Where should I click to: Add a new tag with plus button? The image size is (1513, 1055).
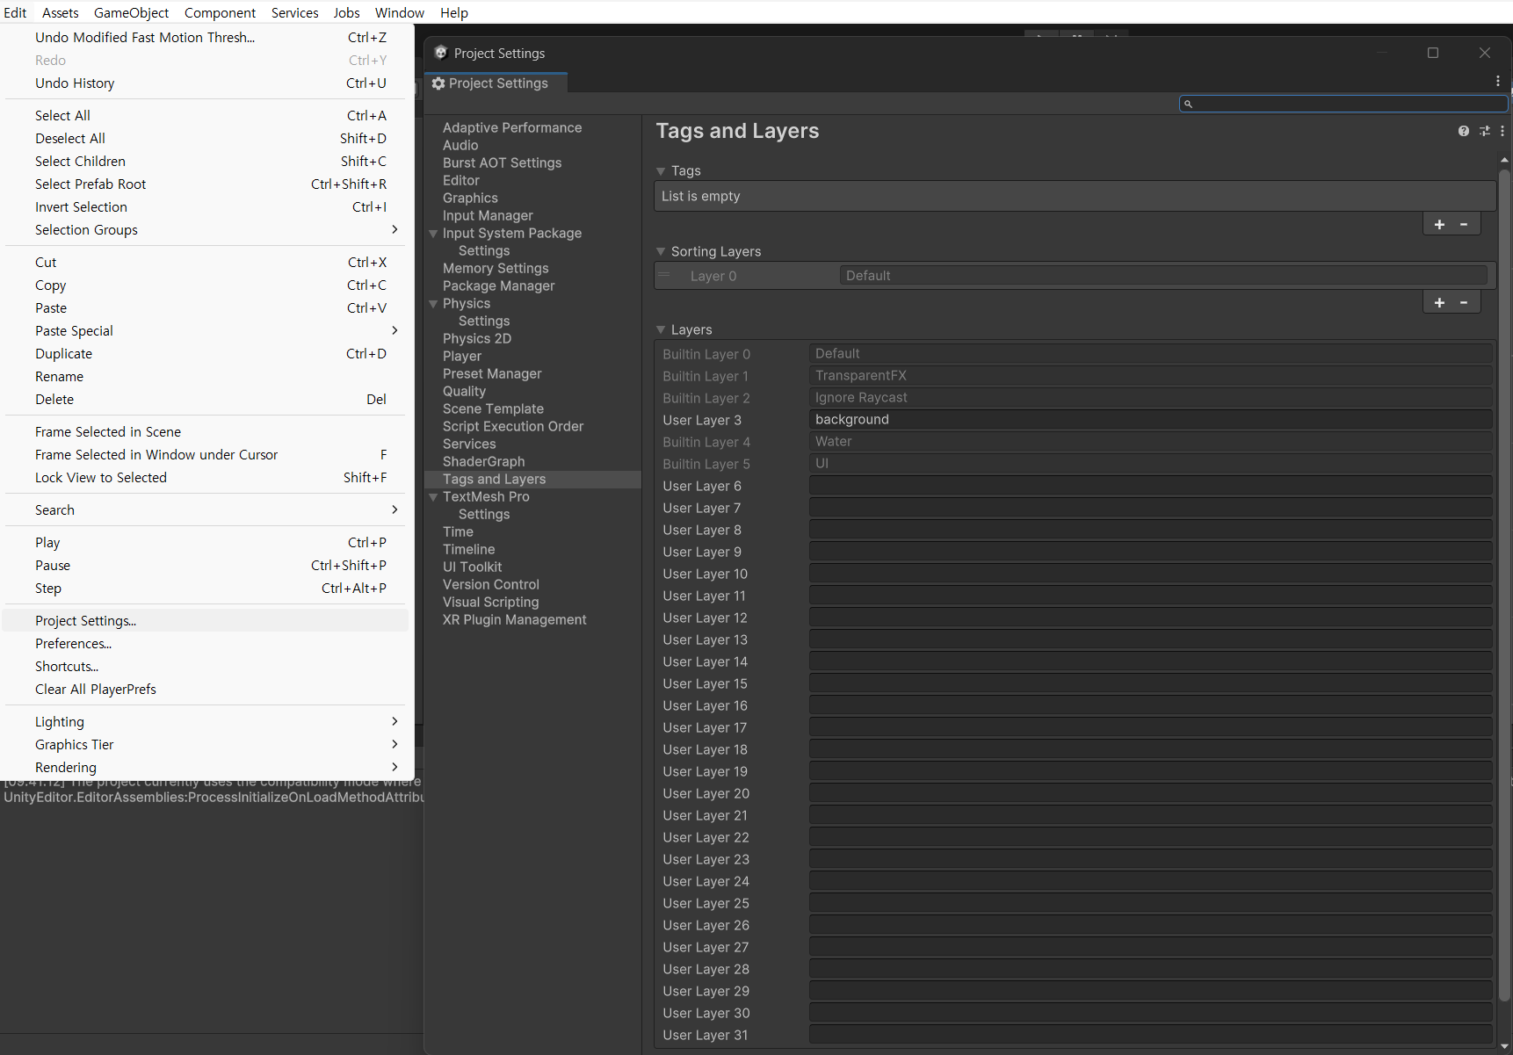[1439, 225]
